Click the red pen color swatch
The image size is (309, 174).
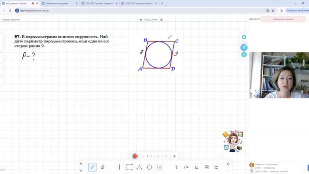135,156
